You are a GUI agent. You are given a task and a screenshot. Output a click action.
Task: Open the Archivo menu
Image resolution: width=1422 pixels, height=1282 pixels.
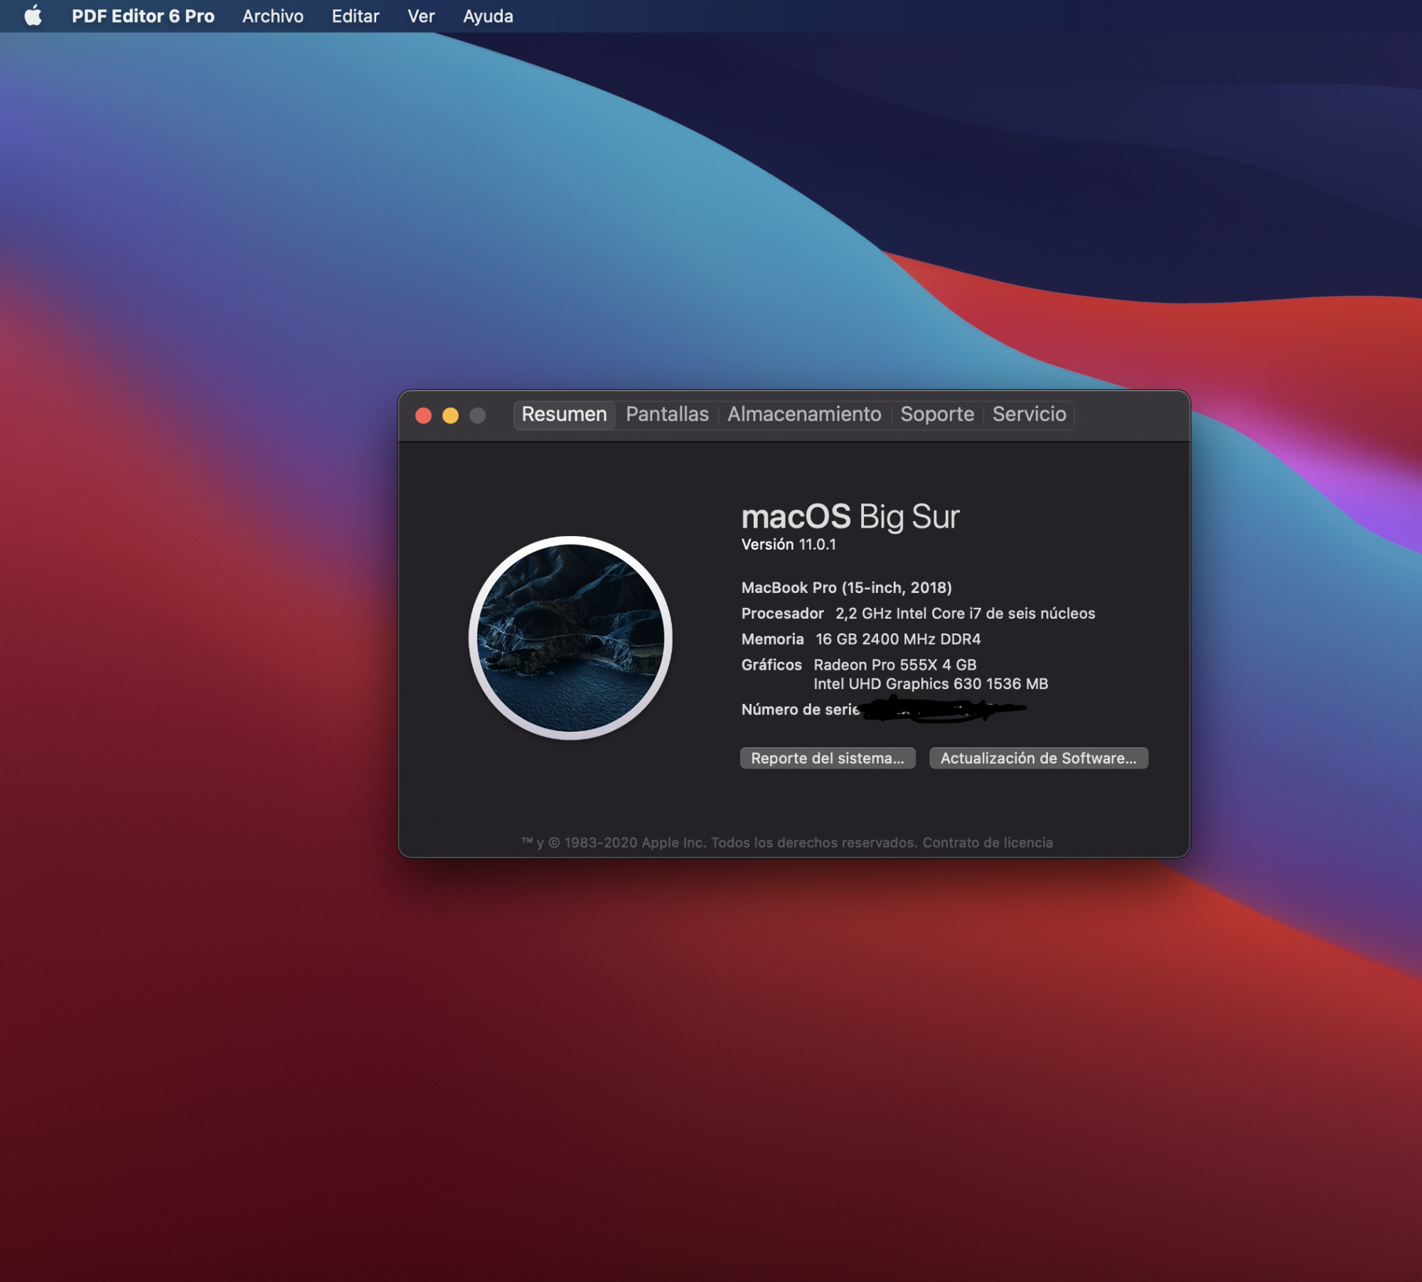tap(272, 16)
